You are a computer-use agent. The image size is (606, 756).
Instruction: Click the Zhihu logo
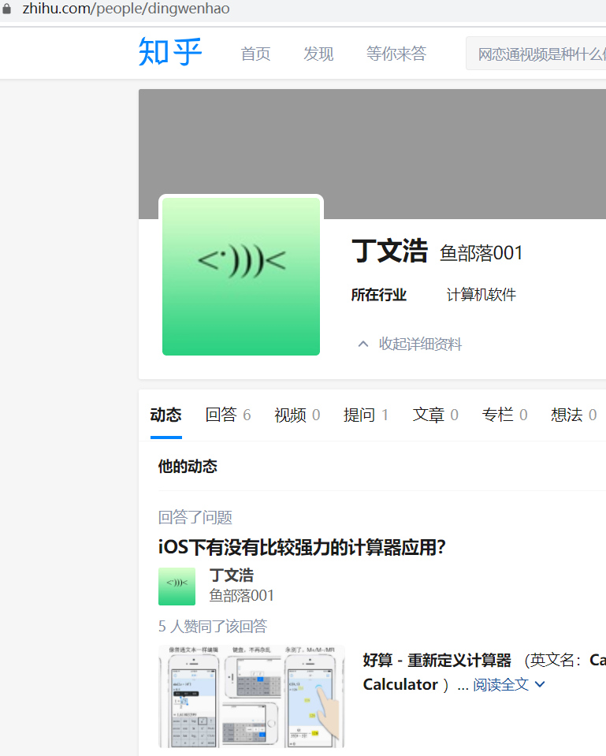170,52
